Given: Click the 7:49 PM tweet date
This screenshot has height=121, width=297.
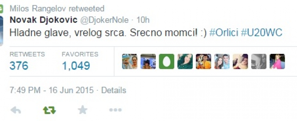Looking at the screenshot, I should (x=52, y=90).
